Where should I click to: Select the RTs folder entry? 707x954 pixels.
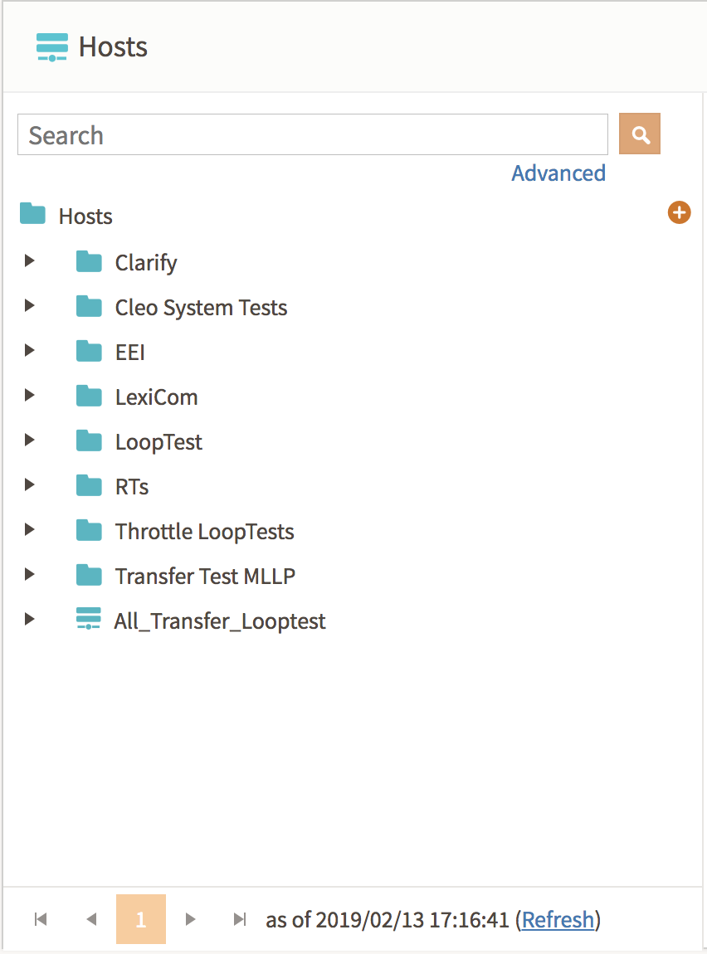[x=132, y=487]
